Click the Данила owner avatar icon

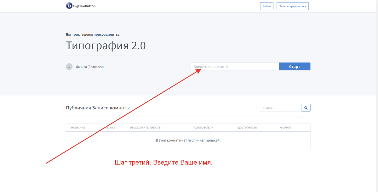69,67
